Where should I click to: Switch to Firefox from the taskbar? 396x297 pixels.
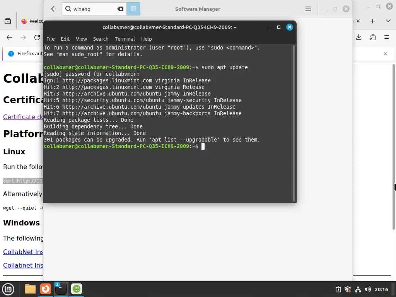pos(46,289)
